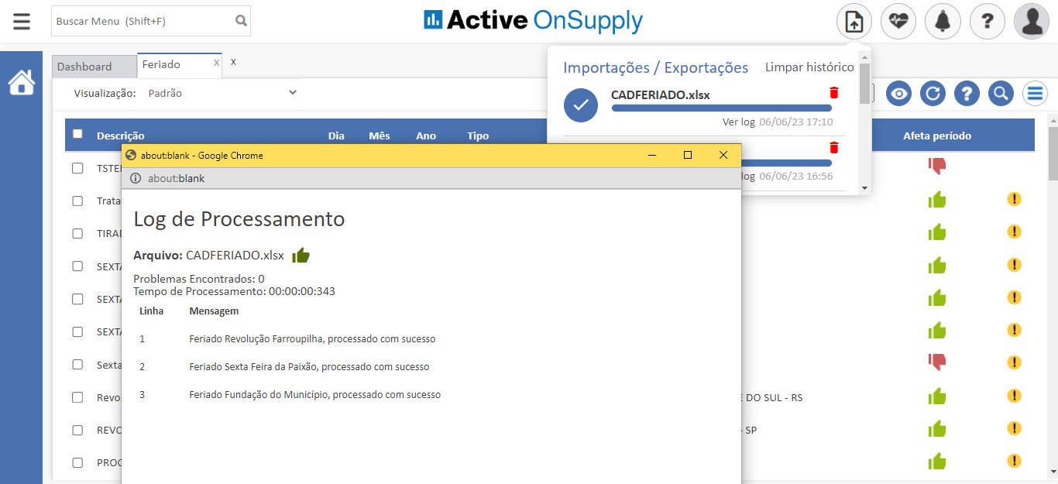Click the blue eye visualization icon
The width and height of the screenshot is (1058, 484).
898,93
